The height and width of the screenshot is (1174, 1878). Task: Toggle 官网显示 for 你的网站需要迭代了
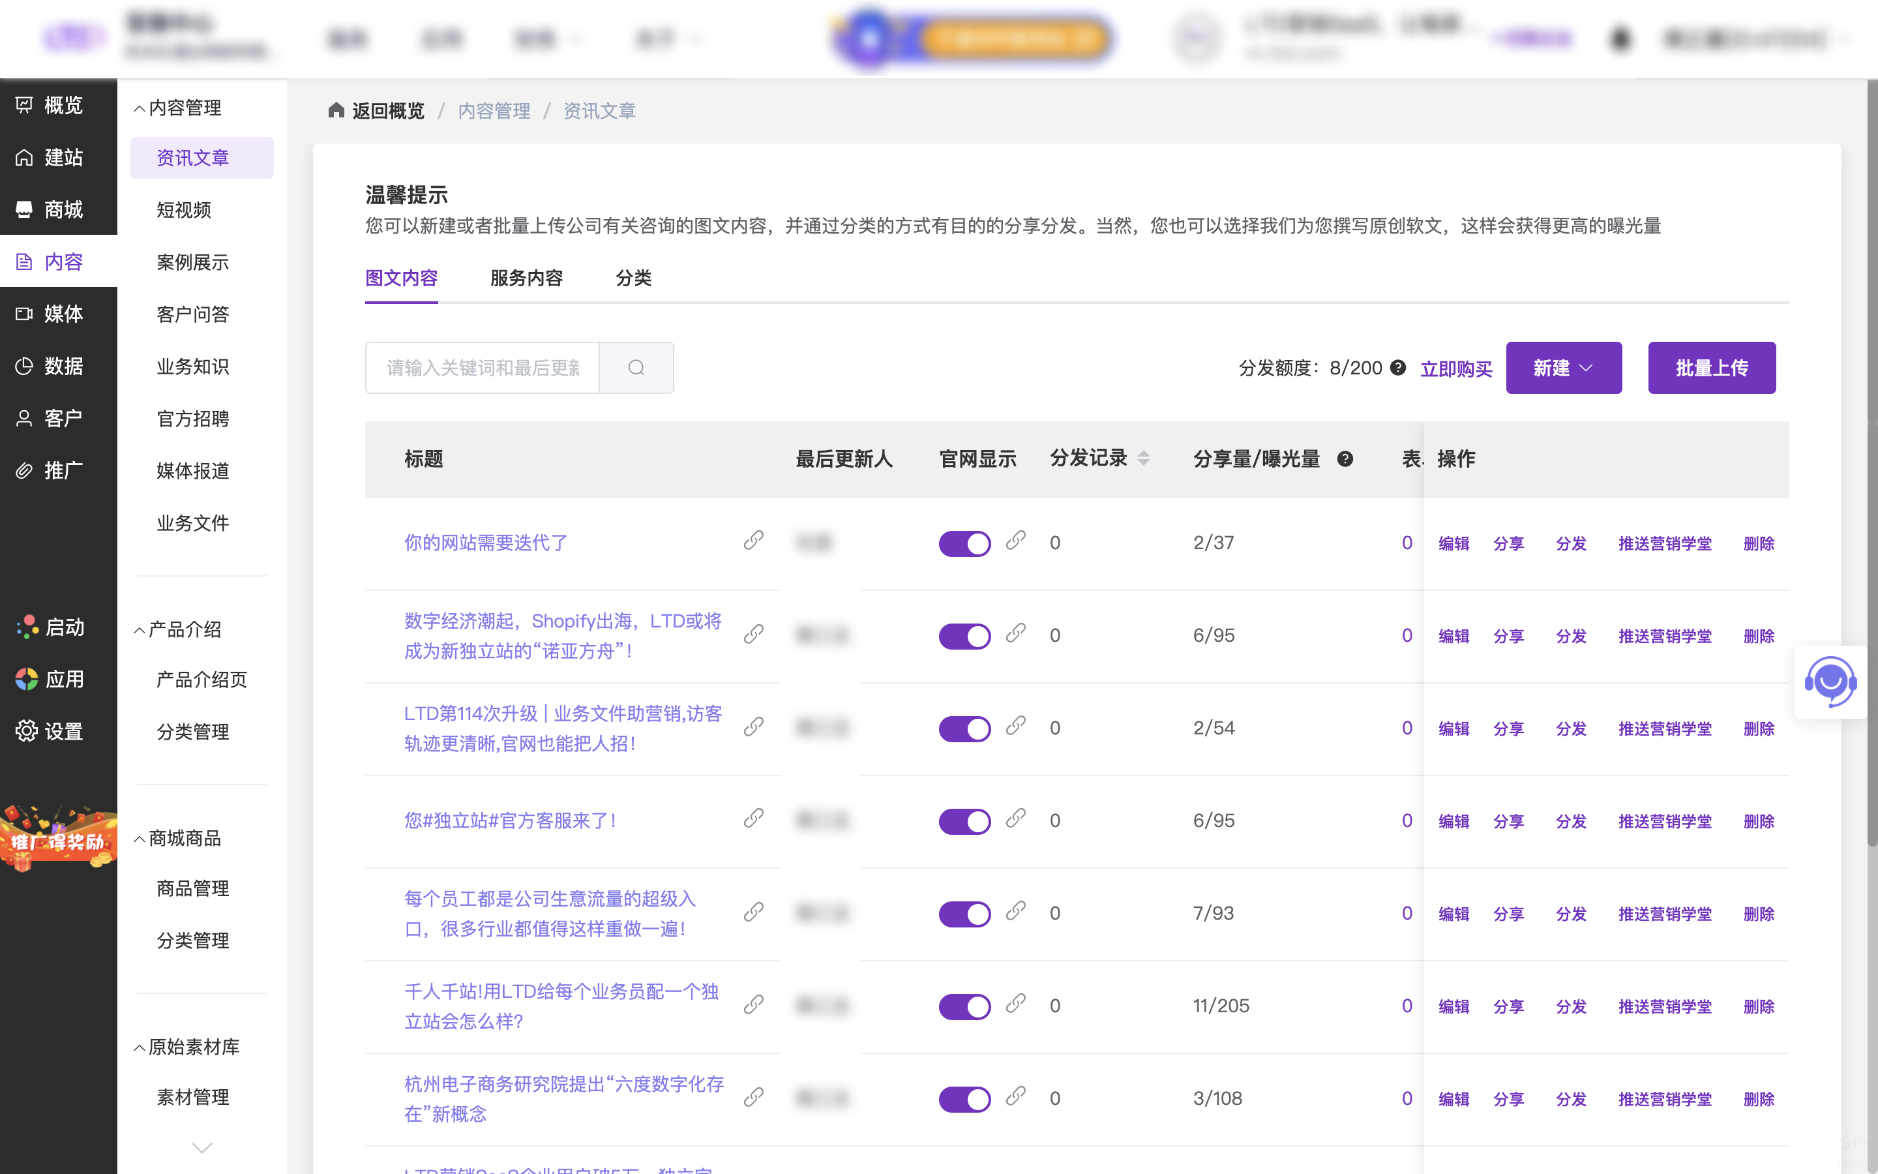pos(964,543)
